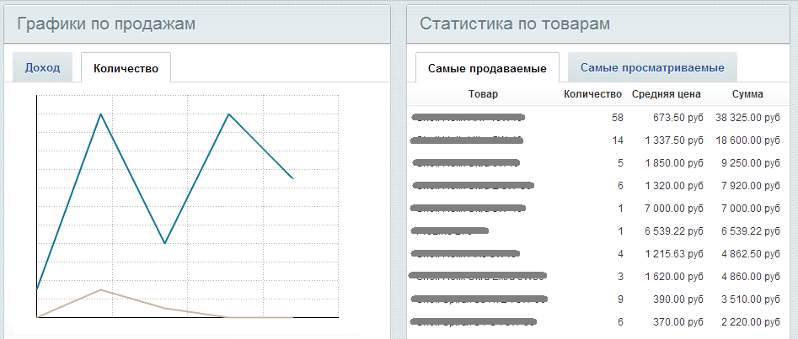The image size is (798, 339).
Task: Click the sum 18 600.00 руб
Action: pos(747,140)
